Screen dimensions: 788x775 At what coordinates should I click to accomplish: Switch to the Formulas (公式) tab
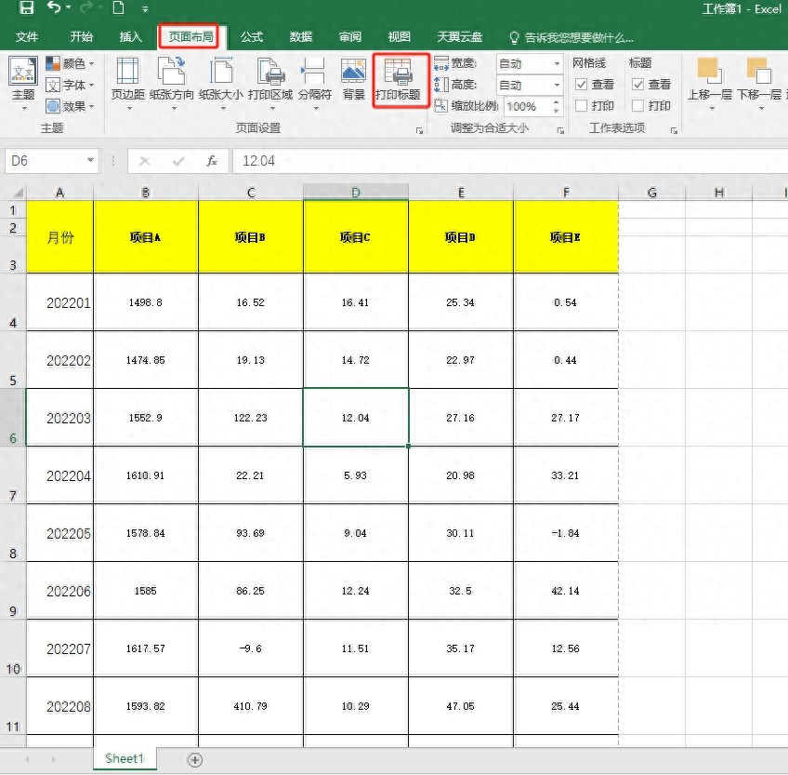pos(252,36)
